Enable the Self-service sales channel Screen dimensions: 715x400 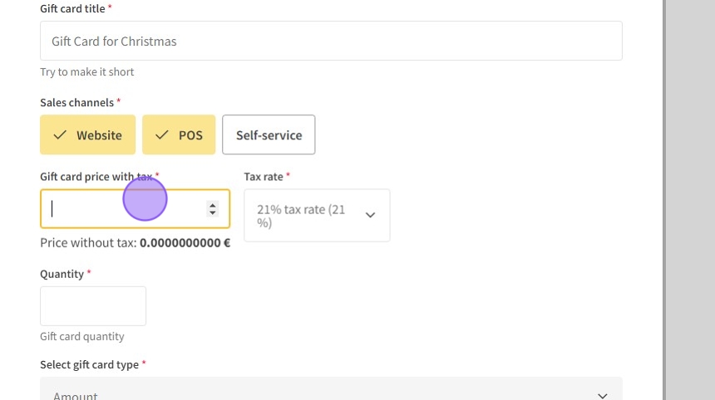point(269,135)
